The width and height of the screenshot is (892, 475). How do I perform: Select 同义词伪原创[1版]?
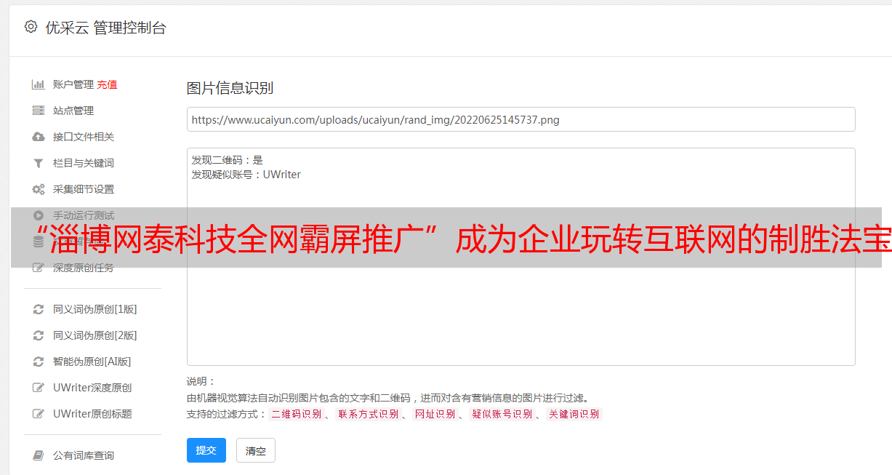(x=95, y=309)
